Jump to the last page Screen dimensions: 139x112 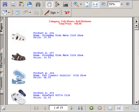pos(80,108)
